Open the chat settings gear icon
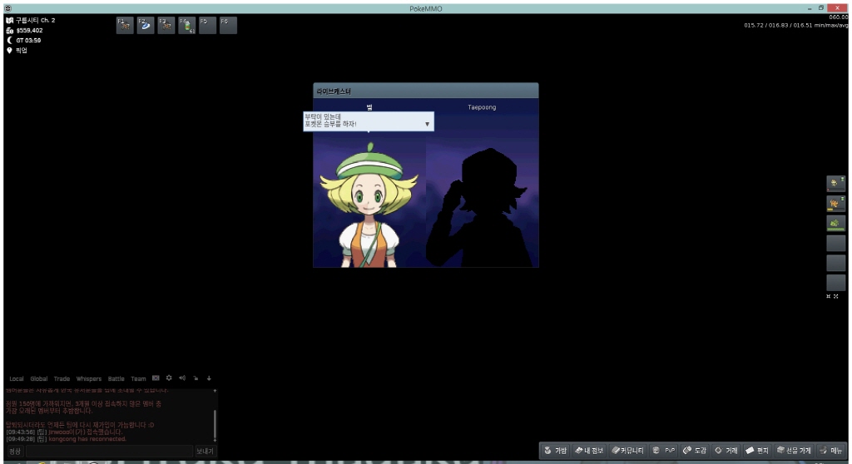 point(169,378)
